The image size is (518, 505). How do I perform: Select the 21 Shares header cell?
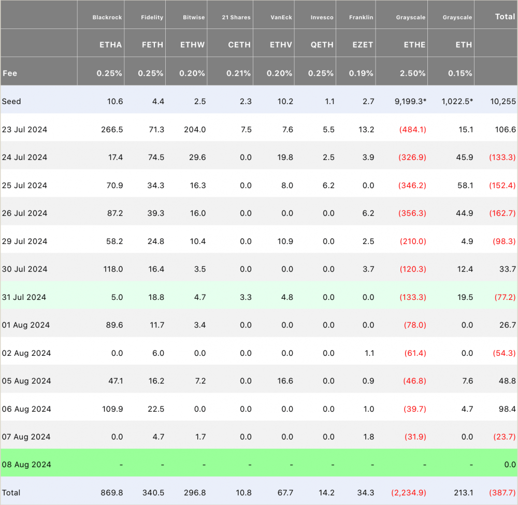236,18
